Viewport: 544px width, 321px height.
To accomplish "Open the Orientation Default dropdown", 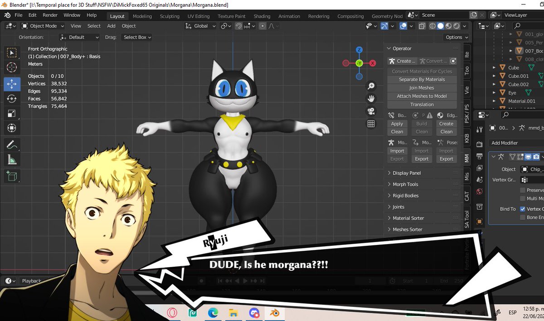I will click(80, 37).
